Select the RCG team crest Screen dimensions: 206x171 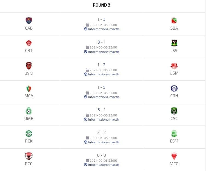[x=29, y=156]
